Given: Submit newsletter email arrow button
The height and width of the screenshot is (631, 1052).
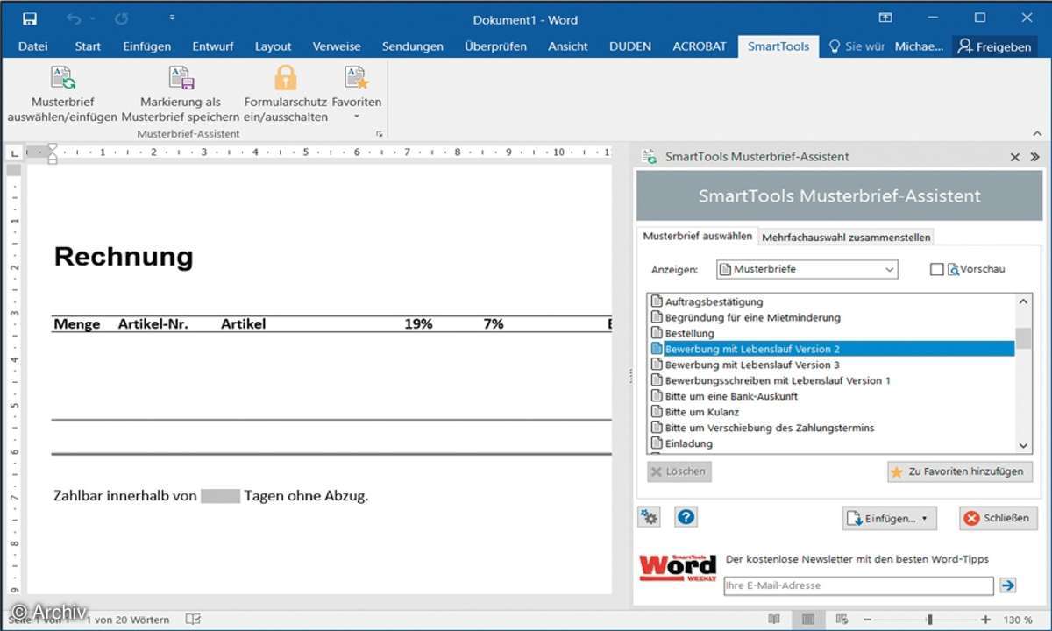Looking at the screenshot, I should [1008, 585].
